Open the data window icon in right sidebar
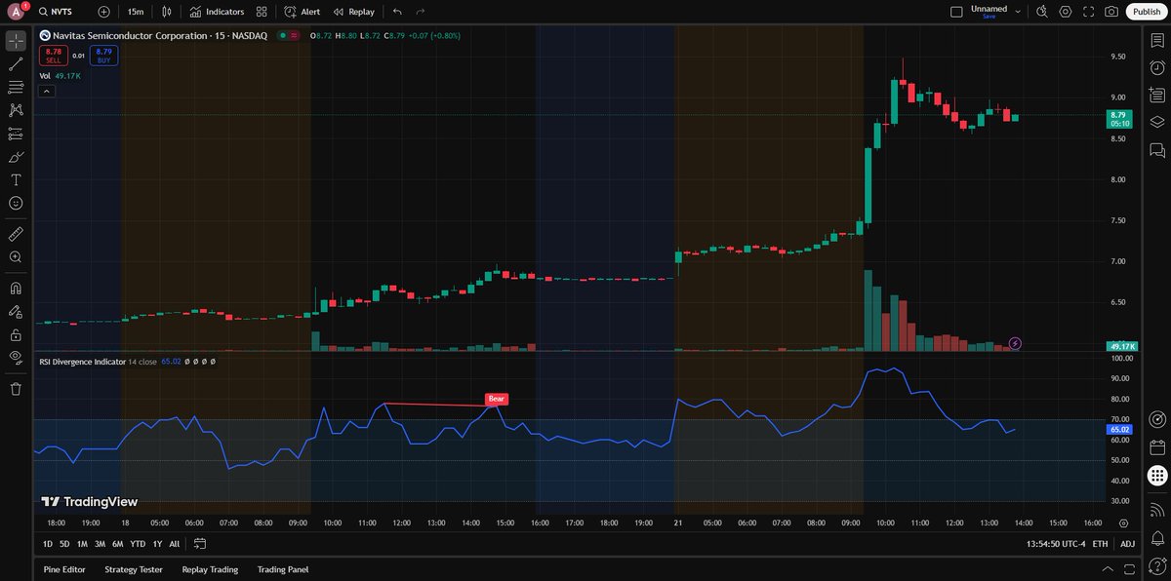 [x=1157, y=96]
